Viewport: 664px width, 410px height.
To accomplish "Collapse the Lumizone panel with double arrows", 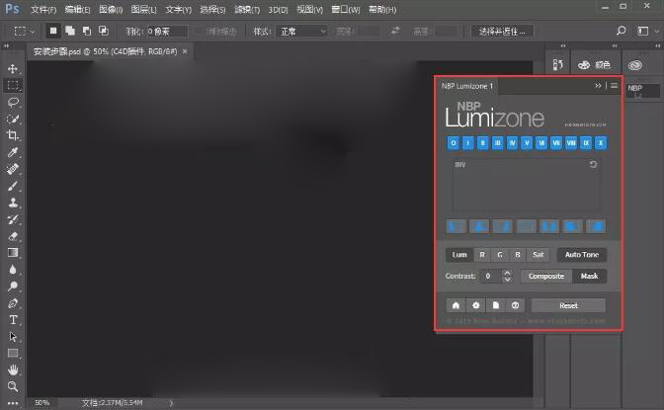I will tap(598, 86).
